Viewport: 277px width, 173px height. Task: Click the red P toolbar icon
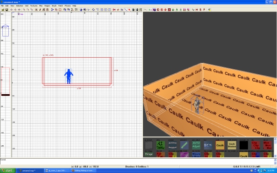(204, 10)
